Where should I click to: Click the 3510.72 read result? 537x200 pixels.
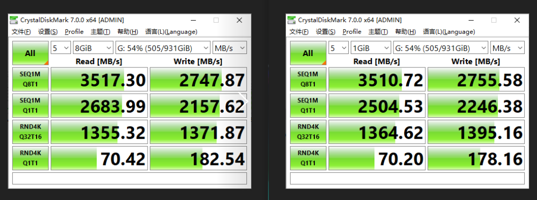click(377, 79)
